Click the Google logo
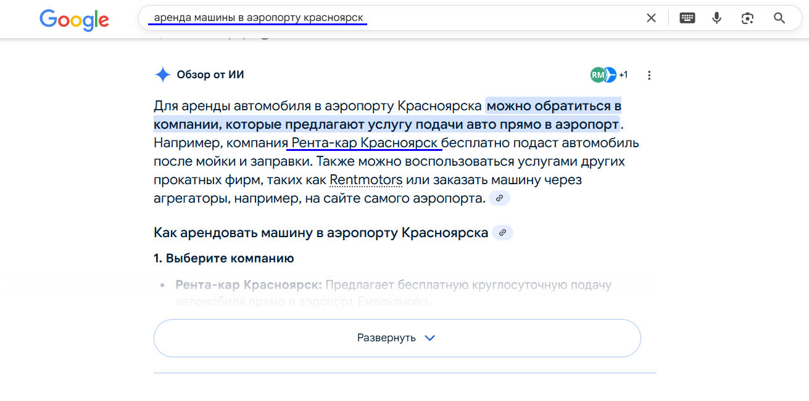 click(x=74, y=19)
